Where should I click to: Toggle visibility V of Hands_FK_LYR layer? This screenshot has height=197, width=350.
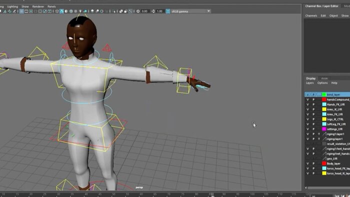click(x=307, y=104)
